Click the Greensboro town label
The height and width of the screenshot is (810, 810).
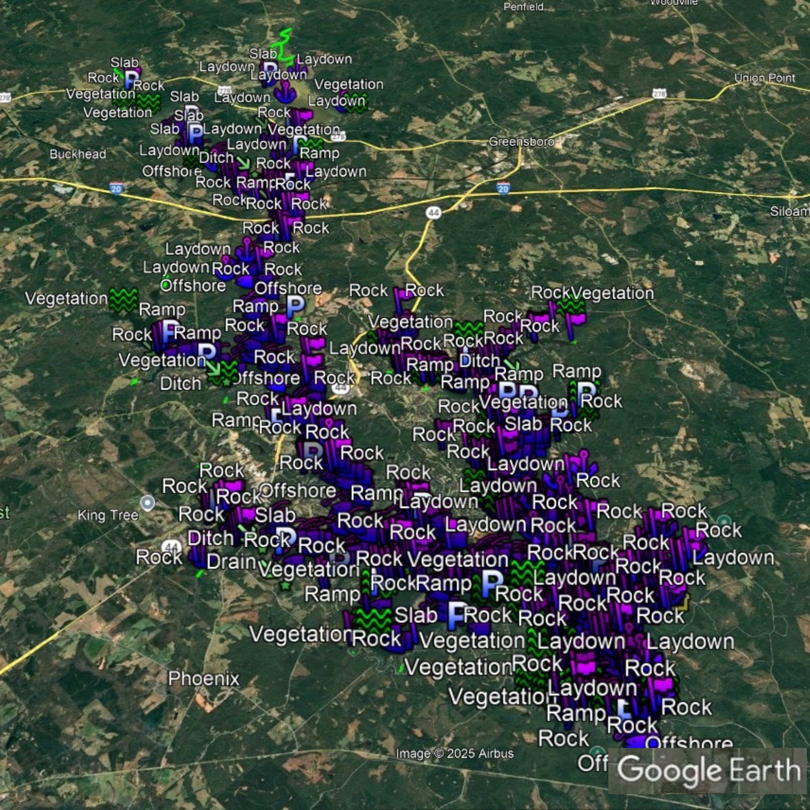point(522,142)
